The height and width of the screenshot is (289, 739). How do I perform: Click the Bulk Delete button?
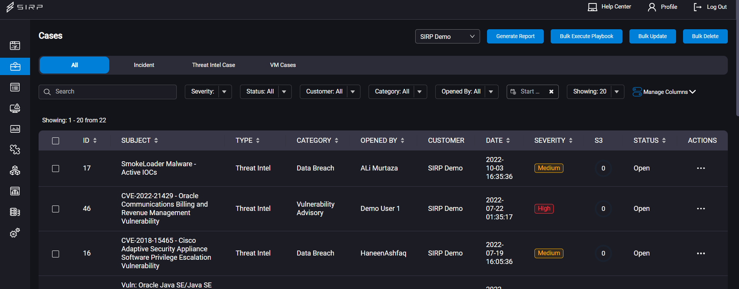click(x=705, y=36)
